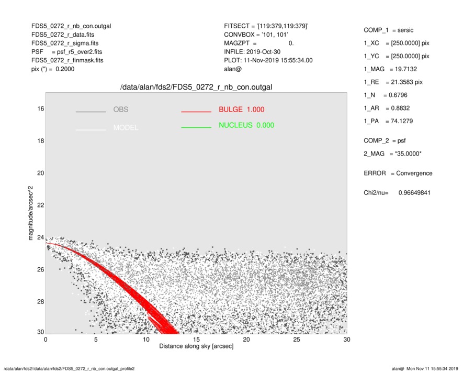Click the x-axis tick label 5

click(96, 340)
